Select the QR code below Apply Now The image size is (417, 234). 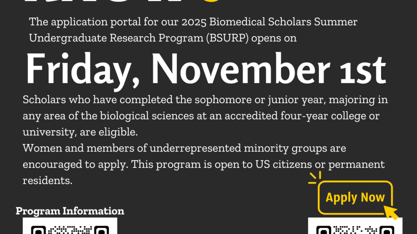[355, 227]
